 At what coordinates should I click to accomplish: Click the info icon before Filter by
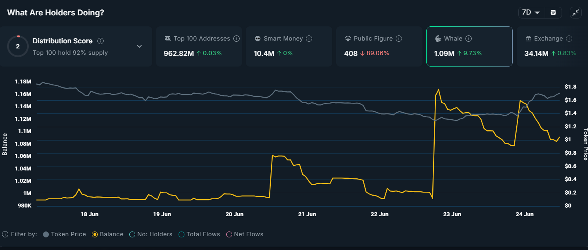(5, 234)
